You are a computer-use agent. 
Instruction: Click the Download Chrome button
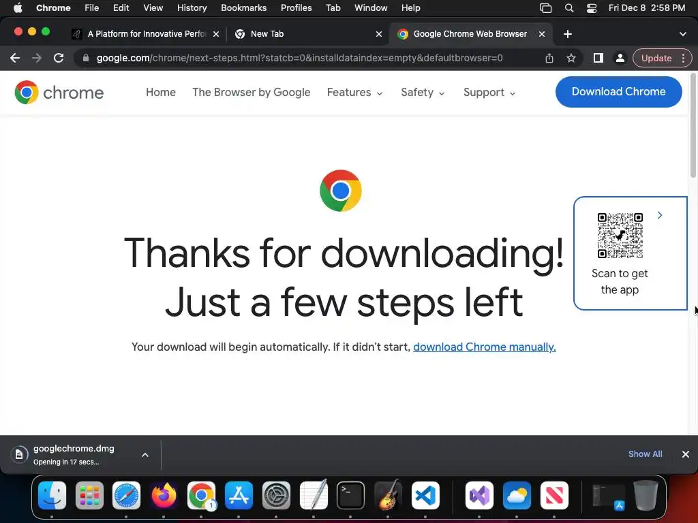coord(619,92)
